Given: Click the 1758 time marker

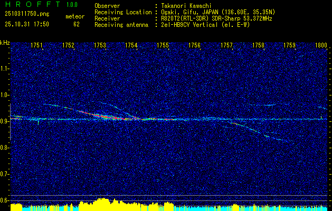Looking at the screenshot, I should pos(258,46).
